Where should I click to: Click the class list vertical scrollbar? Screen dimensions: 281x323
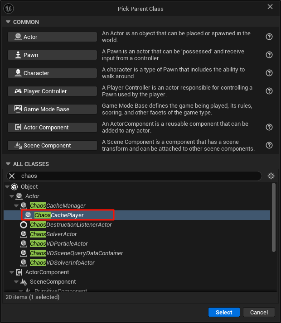click(274, 217)
